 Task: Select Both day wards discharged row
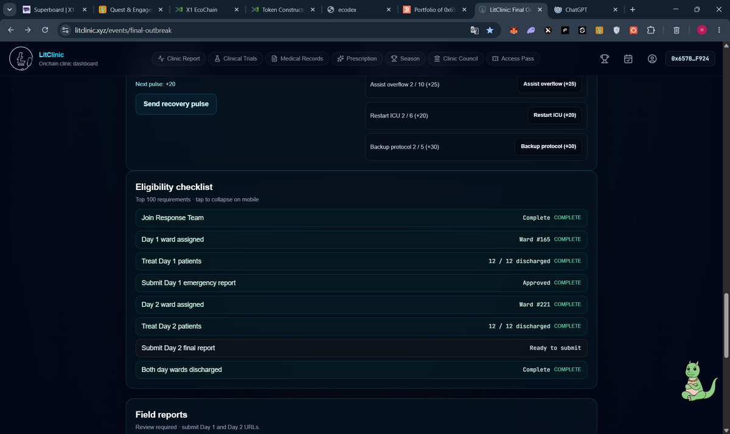361,369
